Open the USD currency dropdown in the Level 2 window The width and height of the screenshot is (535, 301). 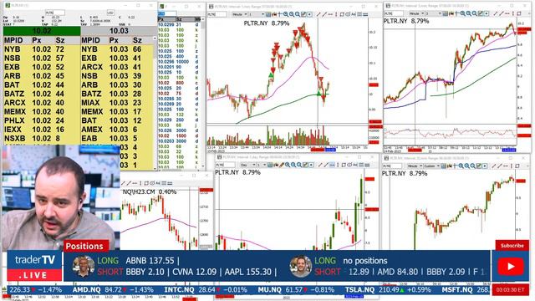pos(111,13)
